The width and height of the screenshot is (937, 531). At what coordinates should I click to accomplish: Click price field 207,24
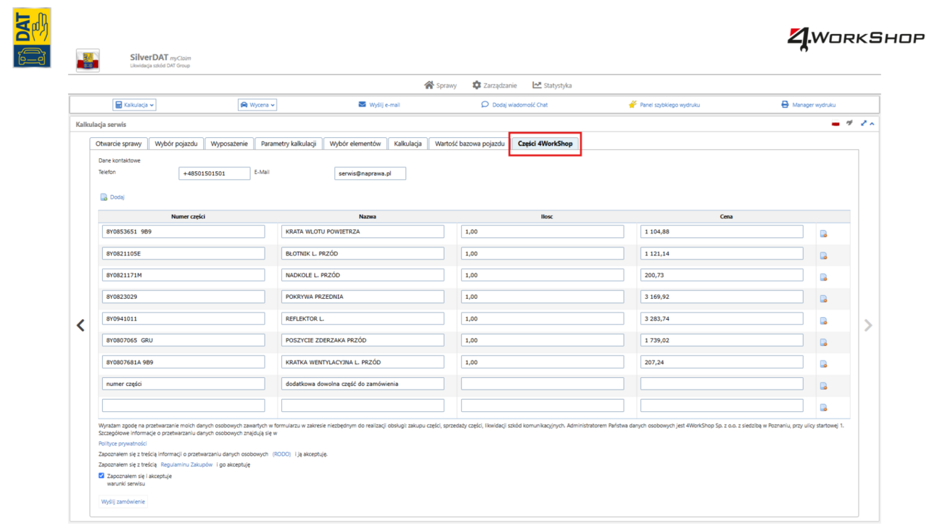pyautogui.click(x=722, y=362)
